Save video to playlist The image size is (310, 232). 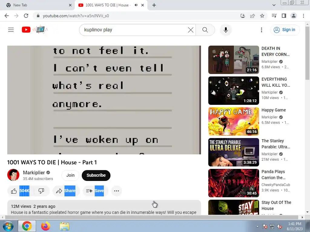95,191
